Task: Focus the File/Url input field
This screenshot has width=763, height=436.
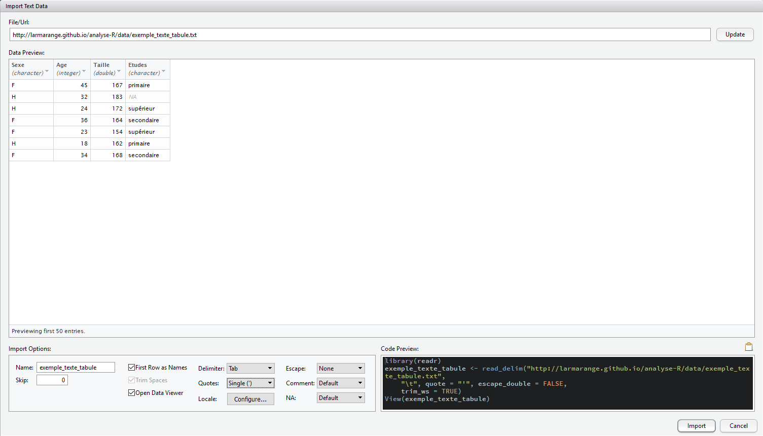Action: pyautogui.click(x=360, y=35)
